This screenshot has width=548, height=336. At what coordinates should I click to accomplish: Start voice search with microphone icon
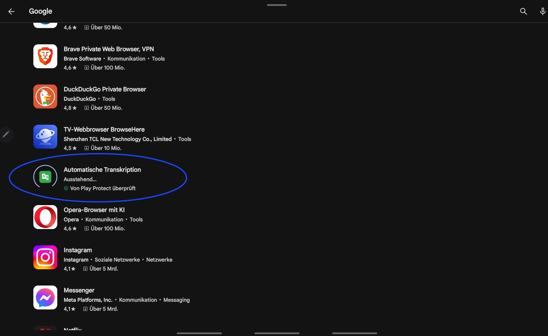pyautogui.click(x=542, y=11)
